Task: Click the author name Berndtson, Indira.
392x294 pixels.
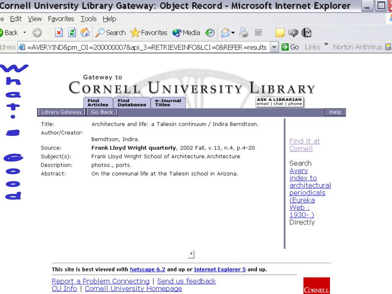Action: pos(115,139)
